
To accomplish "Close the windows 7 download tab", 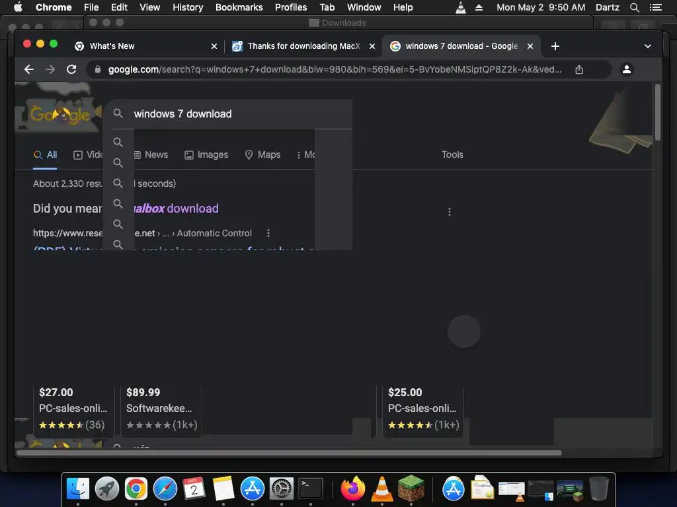I will [530, 46].
